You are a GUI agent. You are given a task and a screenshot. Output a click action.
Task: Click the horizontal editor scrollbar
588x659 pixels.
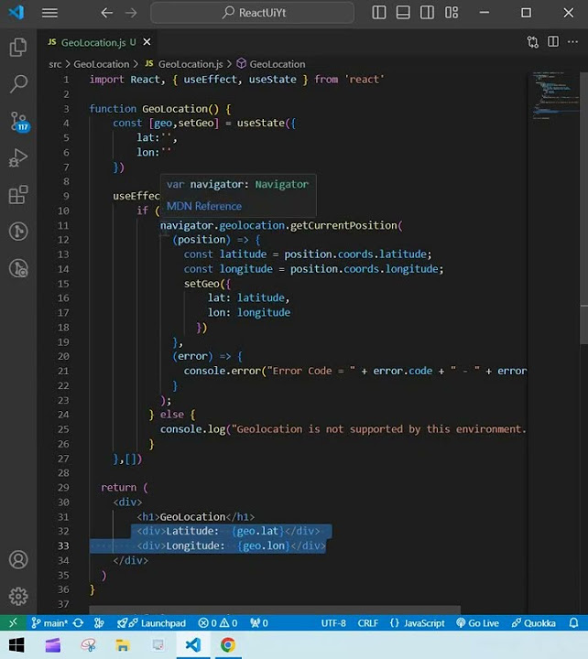(x=275, y=609)
